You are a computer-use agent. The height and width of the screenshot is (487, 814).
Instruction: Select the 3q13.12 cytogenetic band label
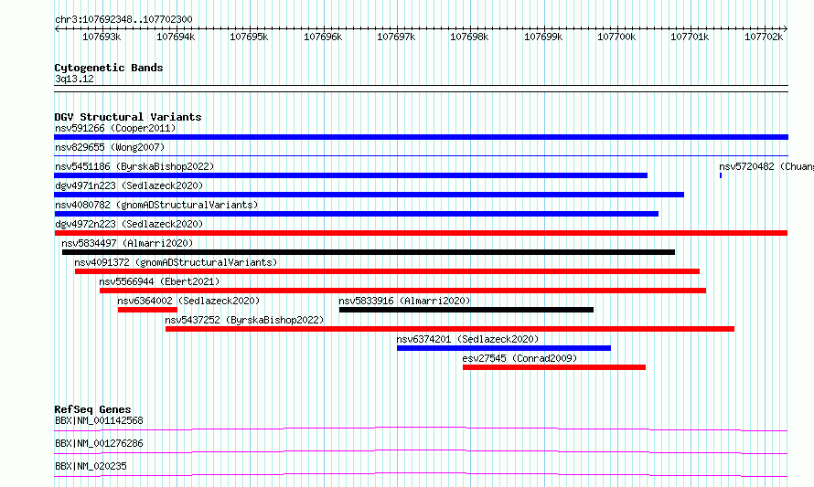[75, 79]
